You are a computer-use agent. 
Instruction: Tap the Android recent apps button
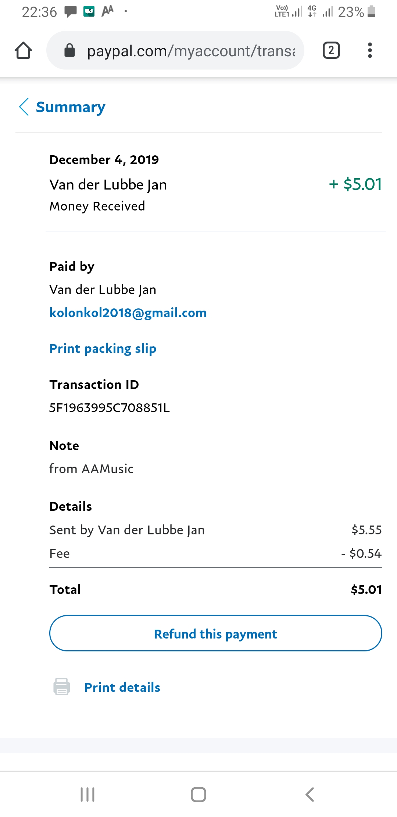[x=87, y=795]
